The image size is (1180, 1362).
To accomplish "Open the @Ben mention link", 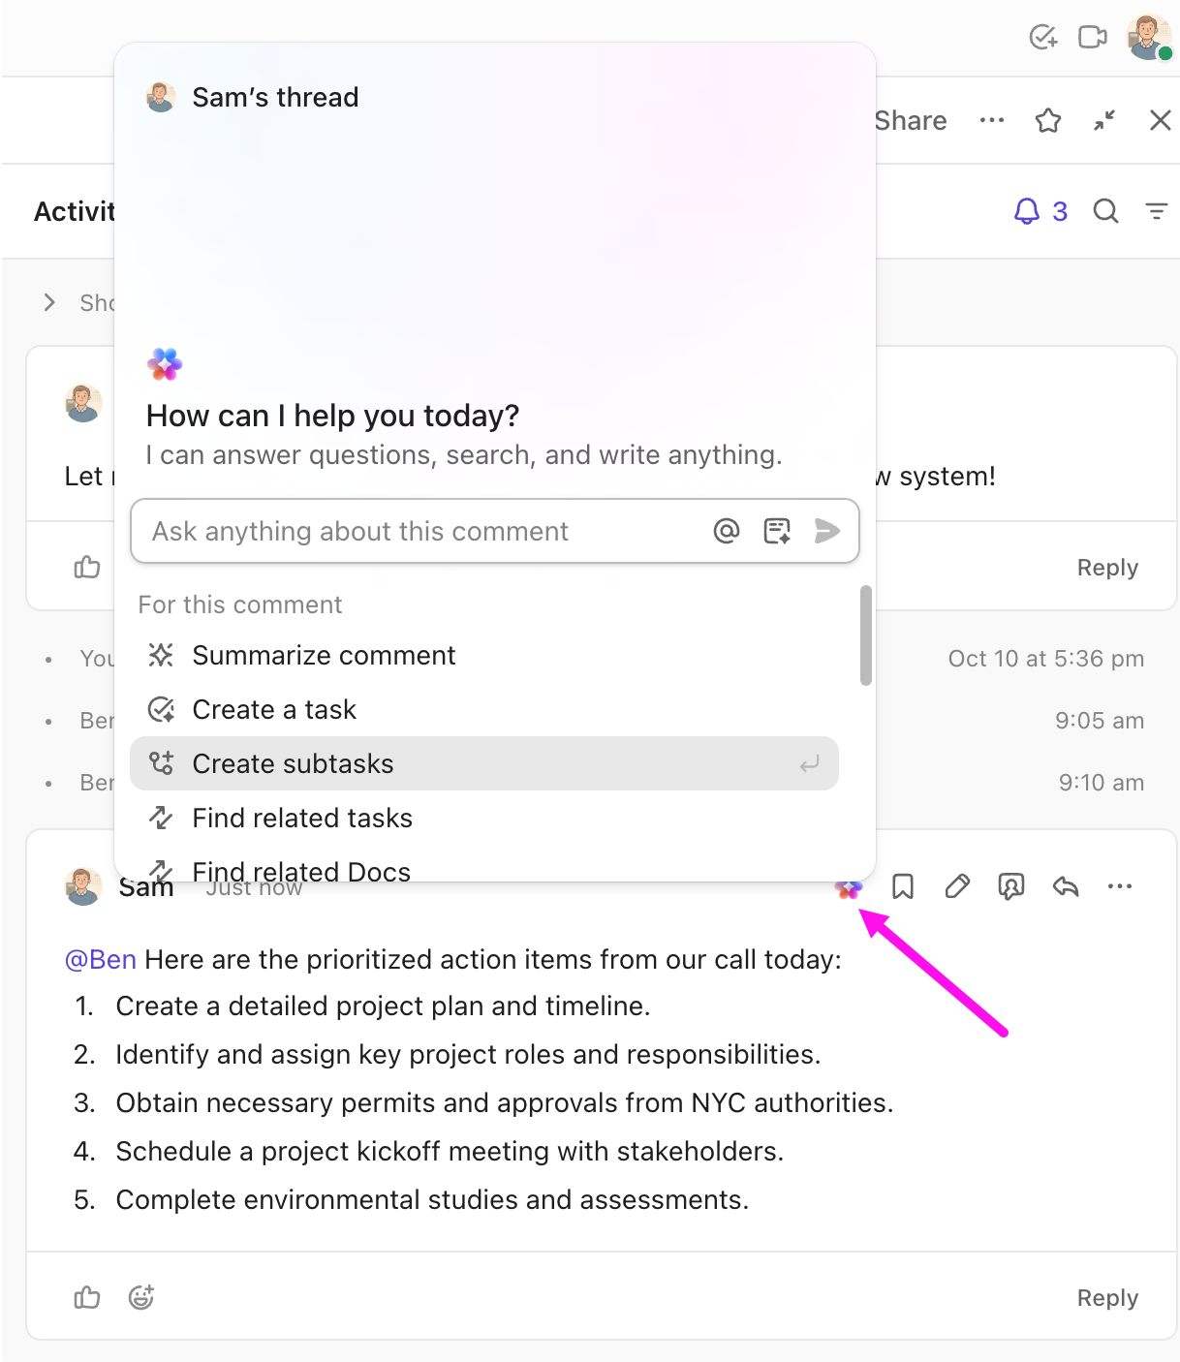I will pyautogui.click(x=101, y=959).
